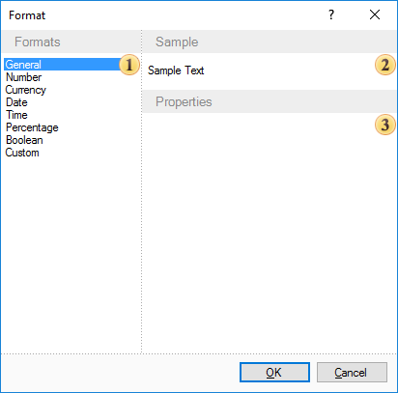Confirm with the OK button

[x=274, y=373]
